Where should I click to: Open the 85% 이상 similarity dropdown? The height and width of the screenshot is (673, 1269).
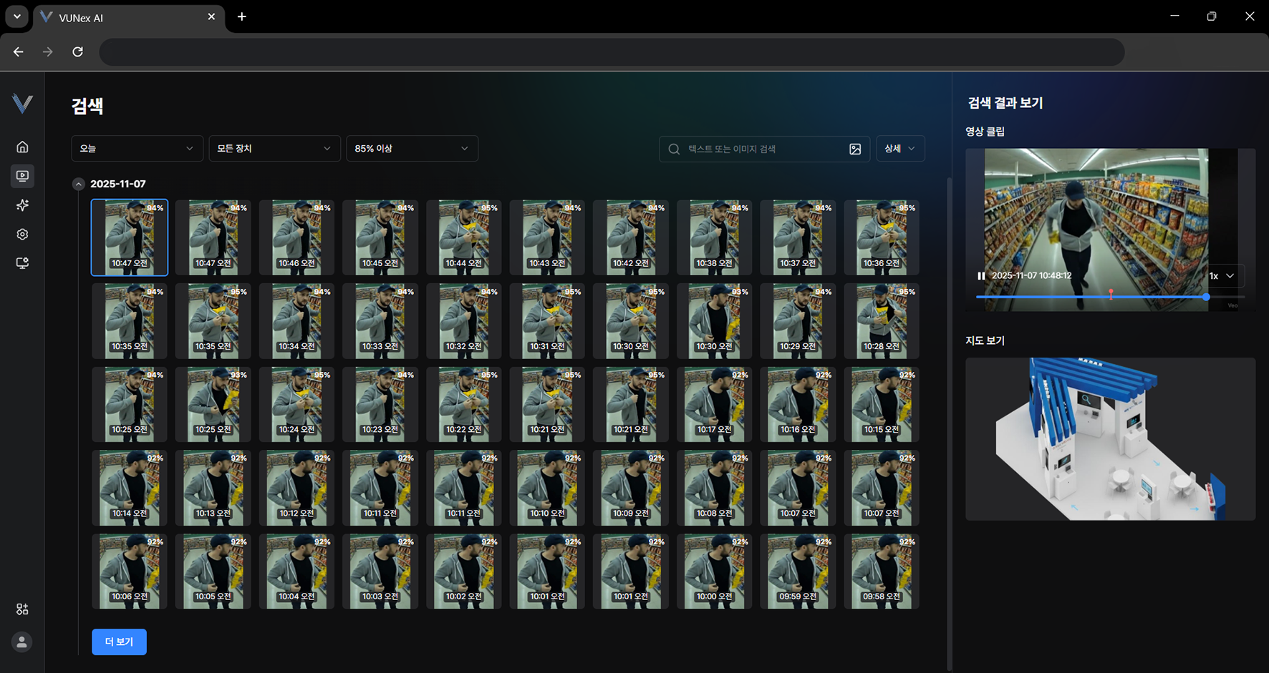click(x=411, y=149)
